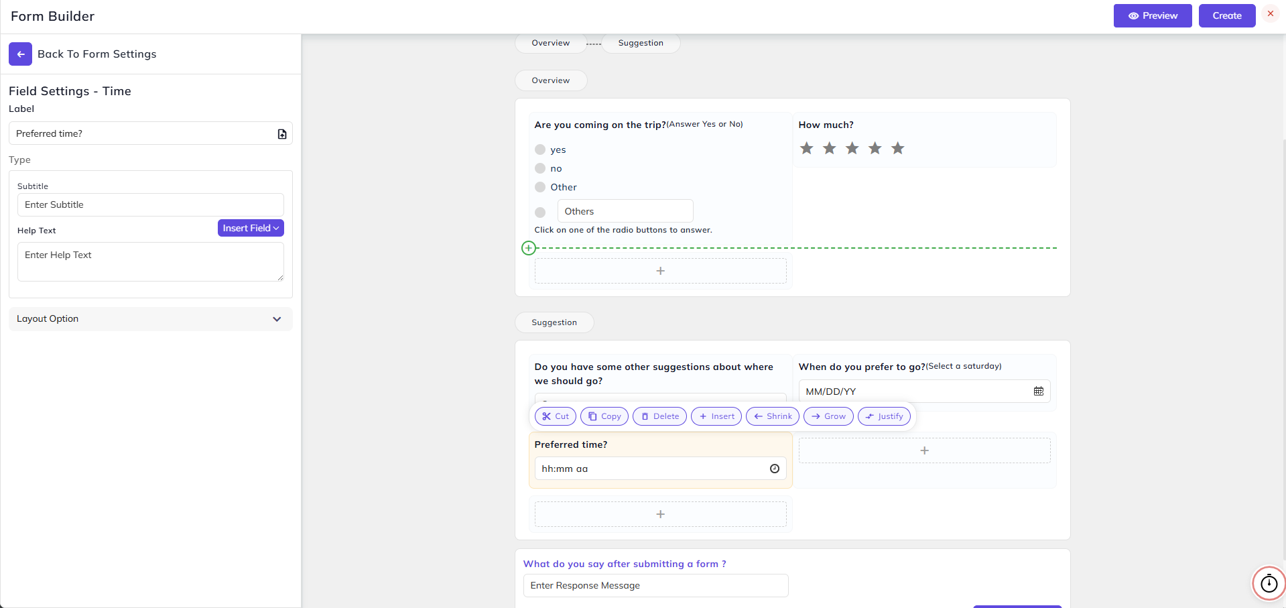Image resolution: width=1286 pixels, height=608 pixels.
Task: Select 'Are you coming on the trip?' question
Action: pos(600,125)
